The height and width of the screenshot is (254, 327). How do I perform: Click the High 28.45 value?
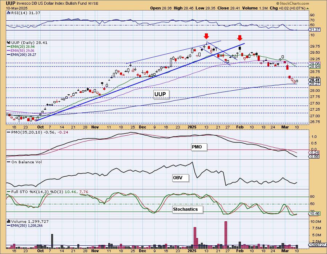183,8
